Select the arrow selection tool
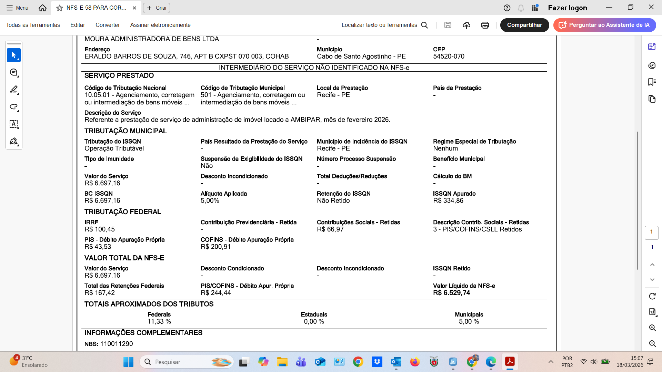 [x=14, y=55]
